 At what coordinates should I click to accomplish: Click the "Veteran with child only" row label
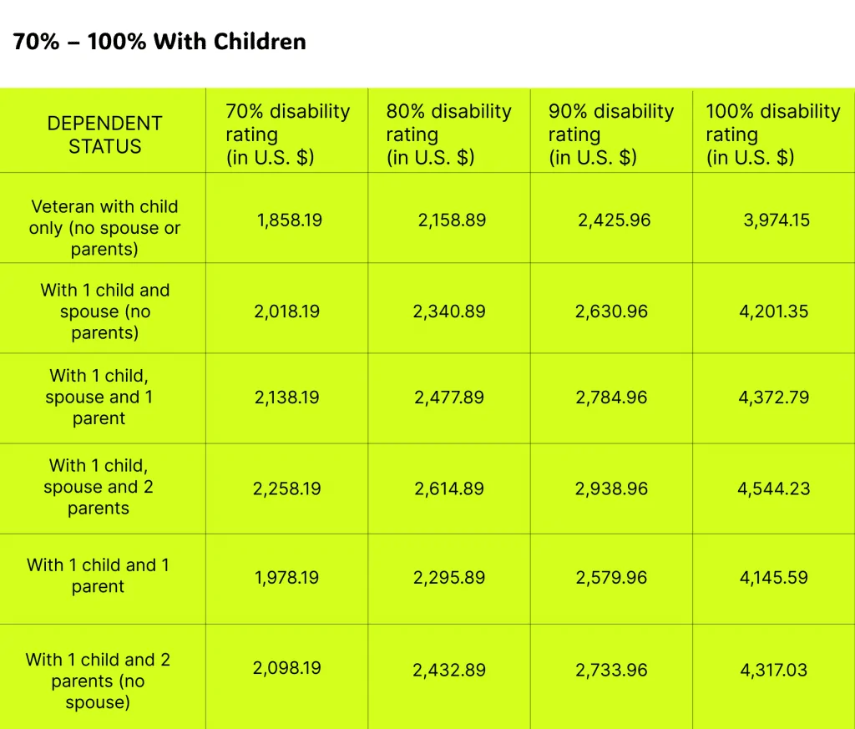tap(104, 228)
